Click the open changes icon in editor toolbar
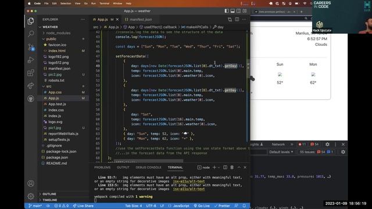The width and height of the screenshot is (372, 209). click(230, 19)
